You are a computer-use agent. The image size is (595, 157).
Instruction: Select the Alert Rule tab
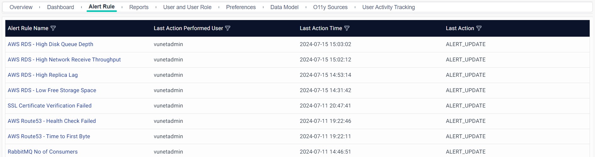pyautogui.click(x=102, y=7)
